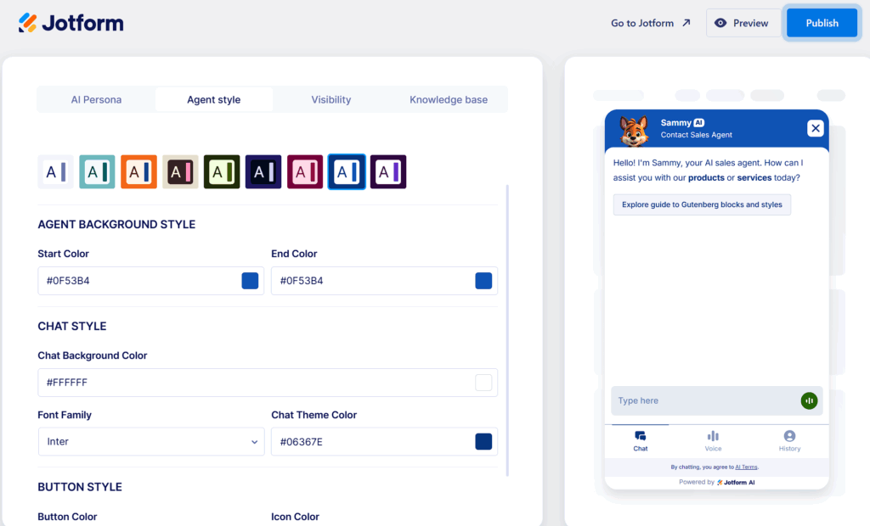The width and height of the screenshot is (870, 526).
Task: Expand the Font Family dropdown
Action: 151,442
